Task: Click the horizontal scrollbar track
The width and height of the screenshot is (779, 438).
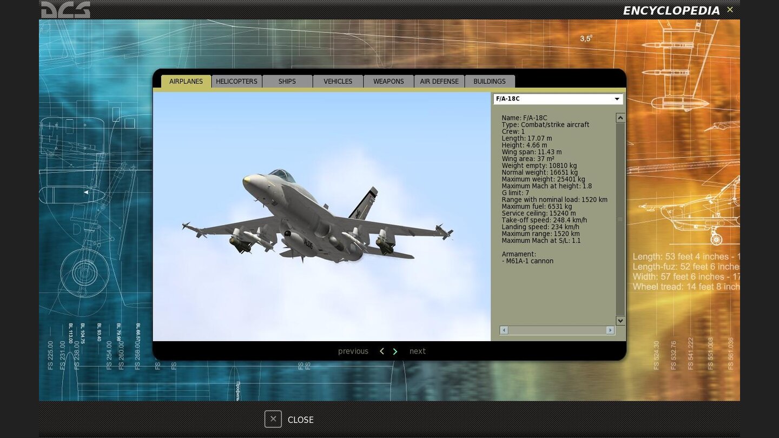Action: click(557, 330)
